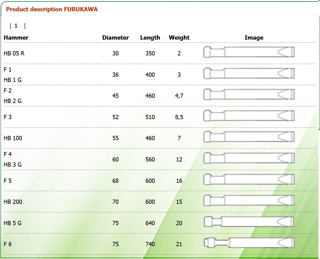Click the Diameter column header

coord(116,37)
